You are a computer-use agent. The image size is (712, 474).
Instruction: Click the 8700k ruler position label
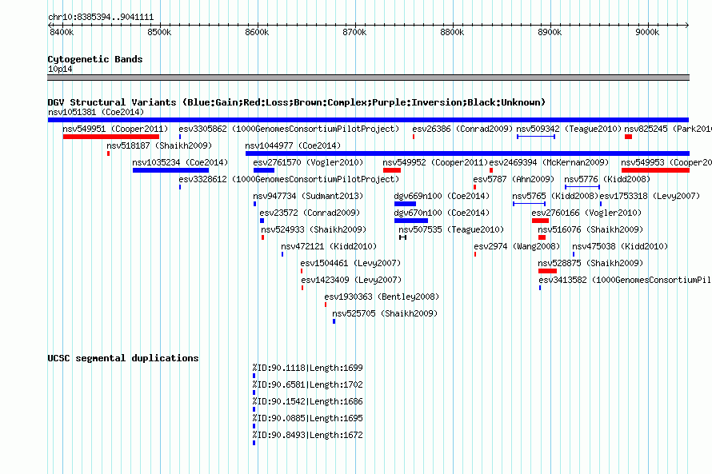pyautogui.click(x=354, y=32)
